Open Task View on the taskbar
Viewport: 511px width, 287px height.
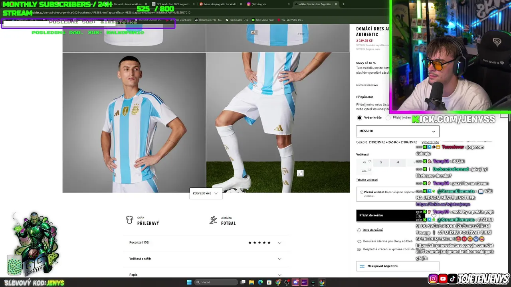[x=243, y=282]
